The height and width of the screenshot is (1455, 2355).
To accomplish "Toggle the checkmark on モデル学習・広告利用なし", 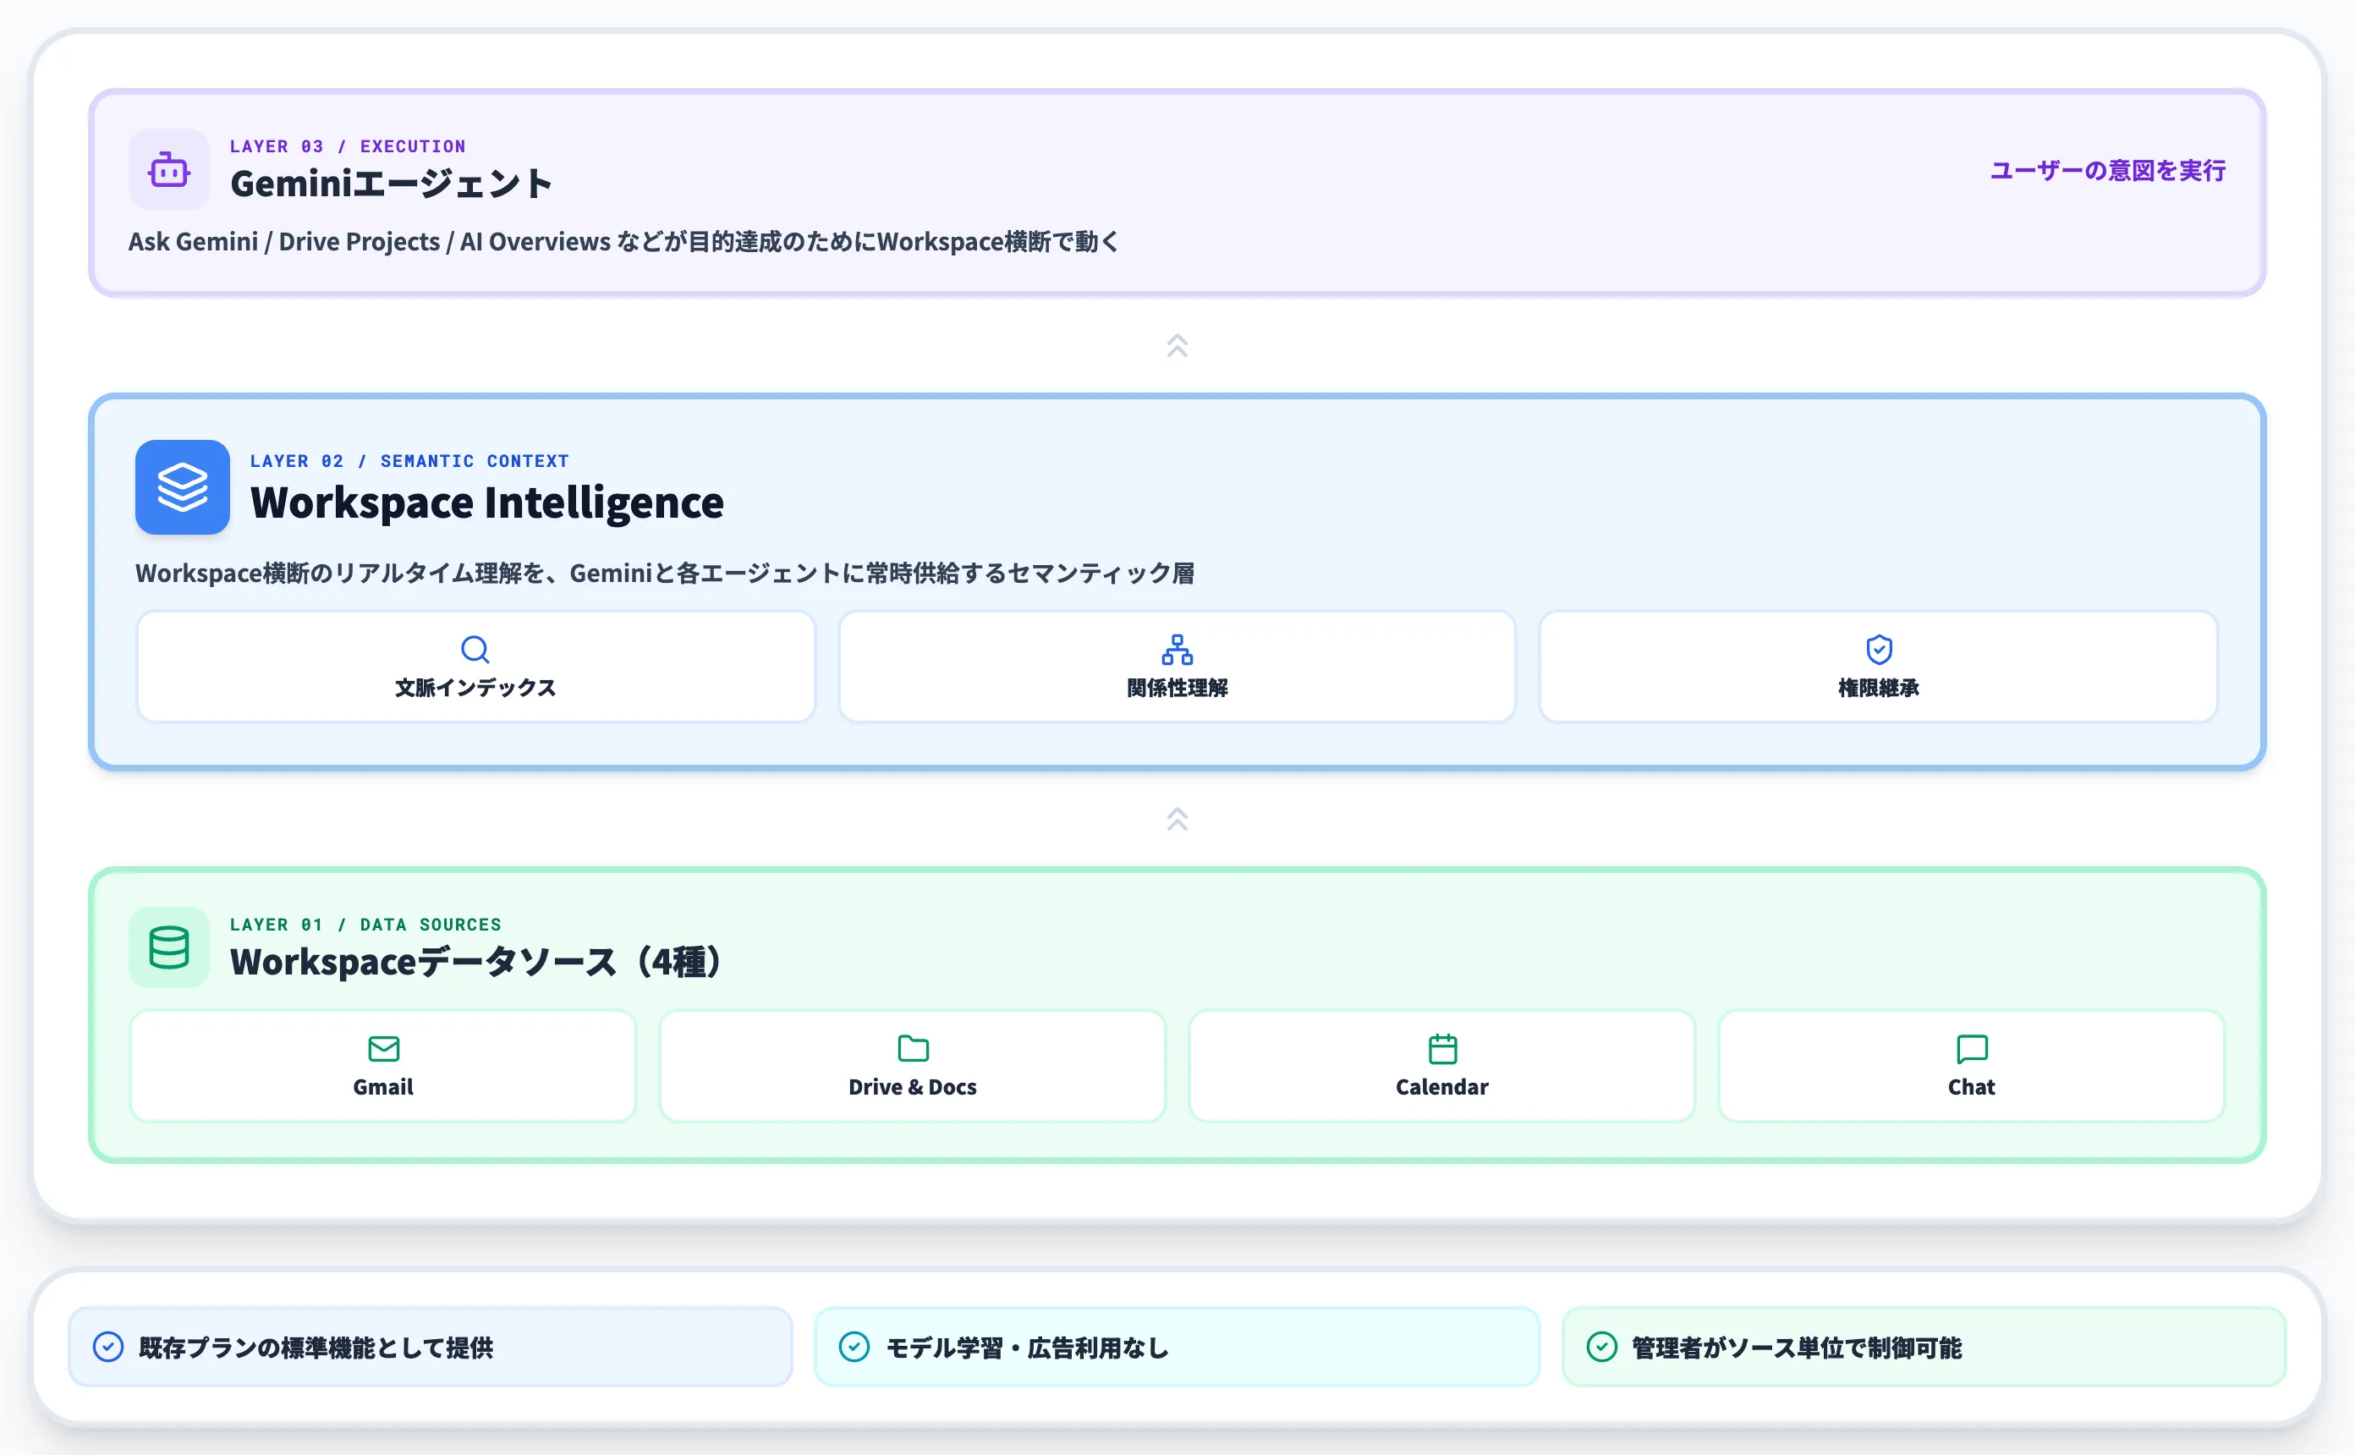I will coord(855,1348).
